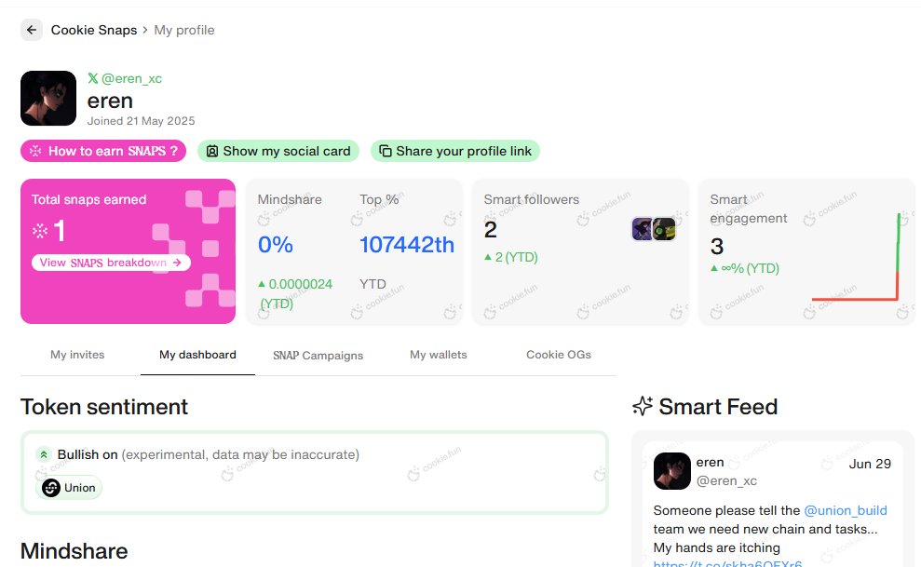Click the arrow in View SNAPS breakdown
This screenshot has height=567, width=921.
tap(177, 263)
